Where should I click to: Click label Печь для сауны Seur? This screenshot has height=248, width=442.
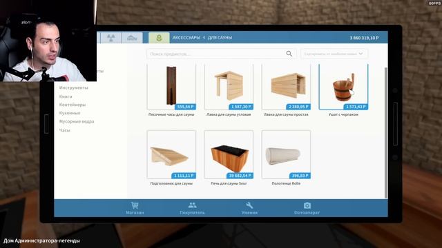click(229, 183)
